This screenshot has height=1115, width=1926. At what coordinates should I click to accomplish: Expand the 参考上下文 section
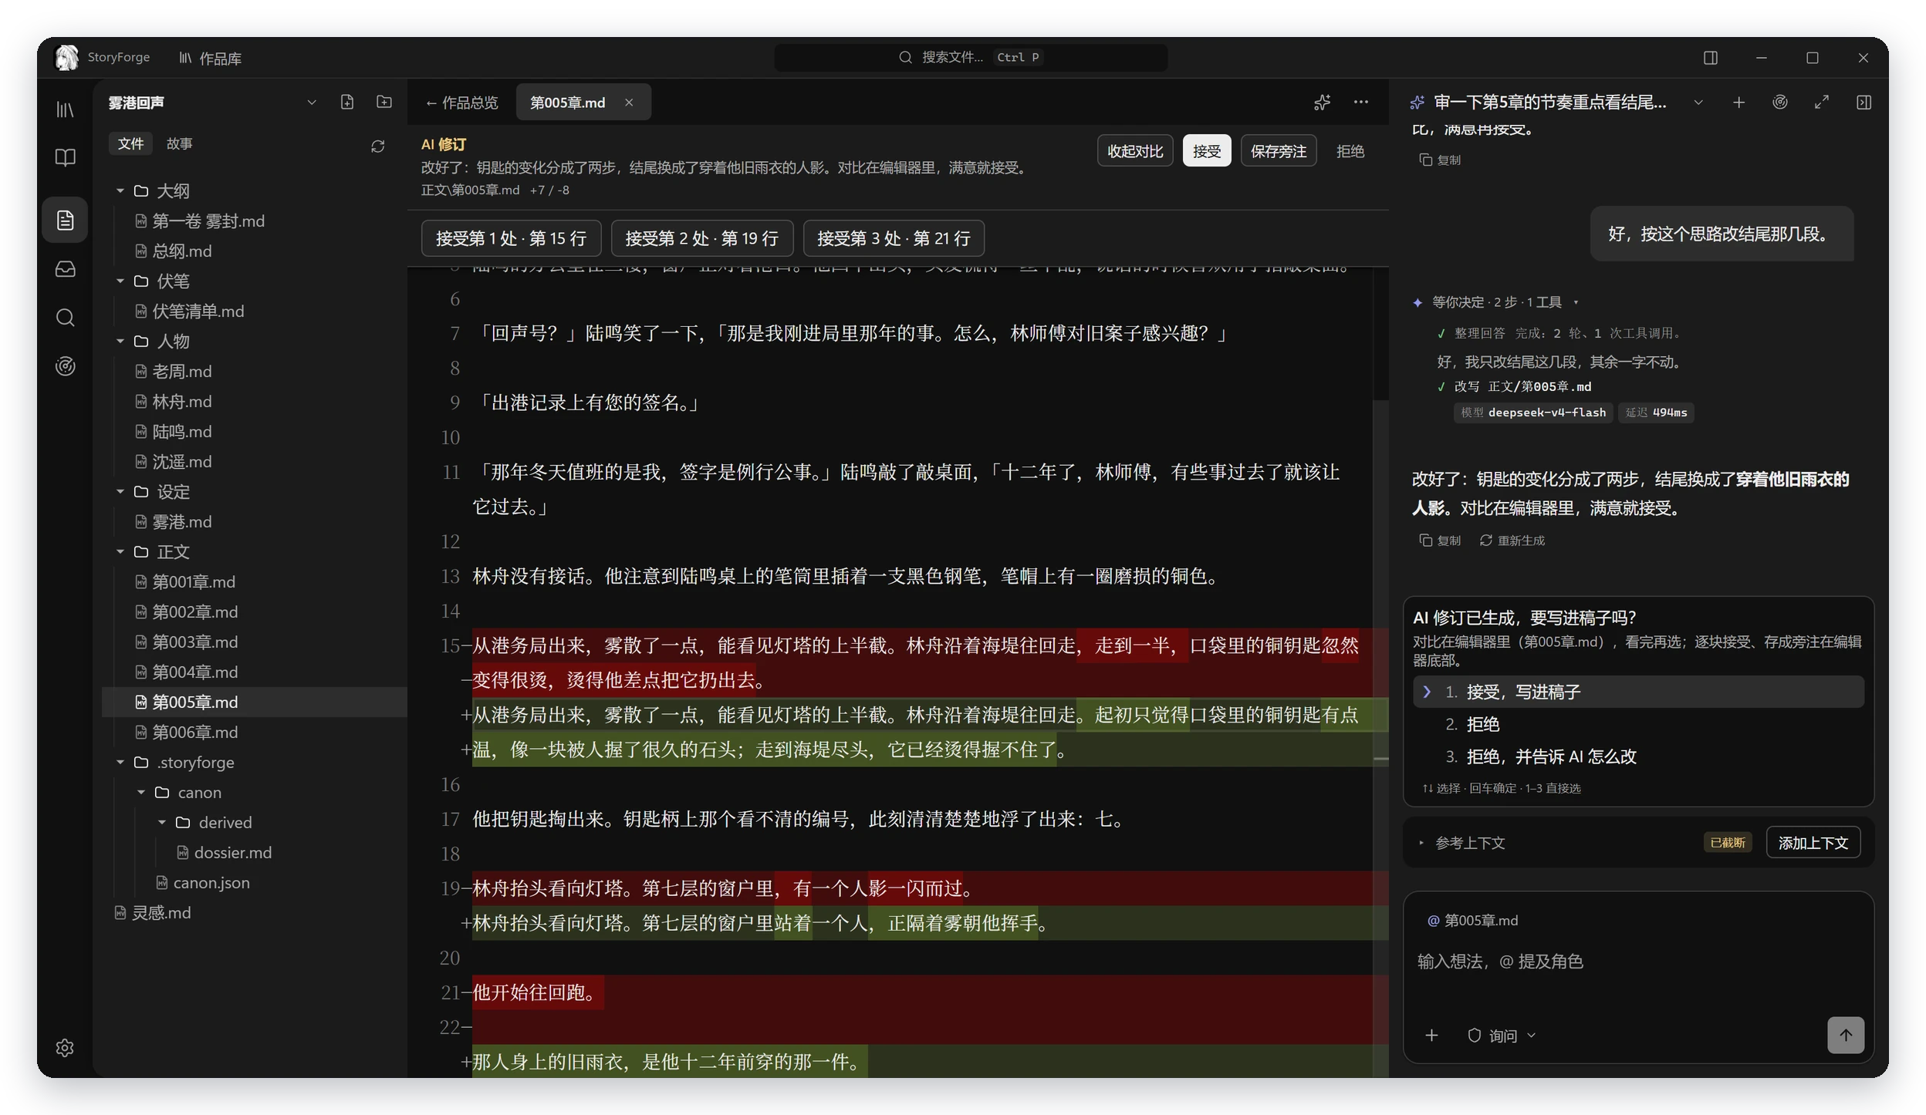pos(1462,843)
